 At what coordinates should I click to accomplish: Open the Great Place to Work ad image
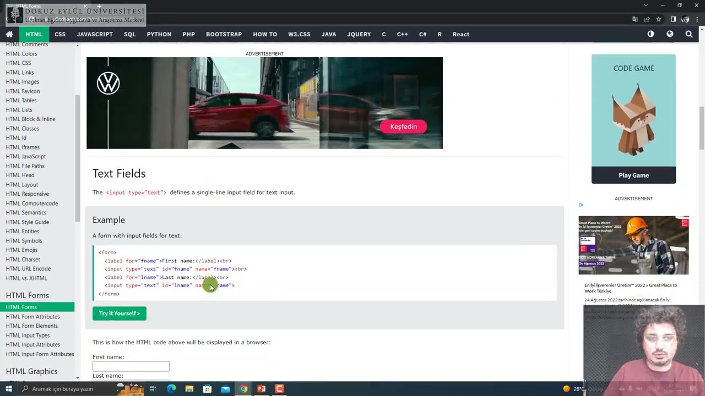tap(633, 245)
